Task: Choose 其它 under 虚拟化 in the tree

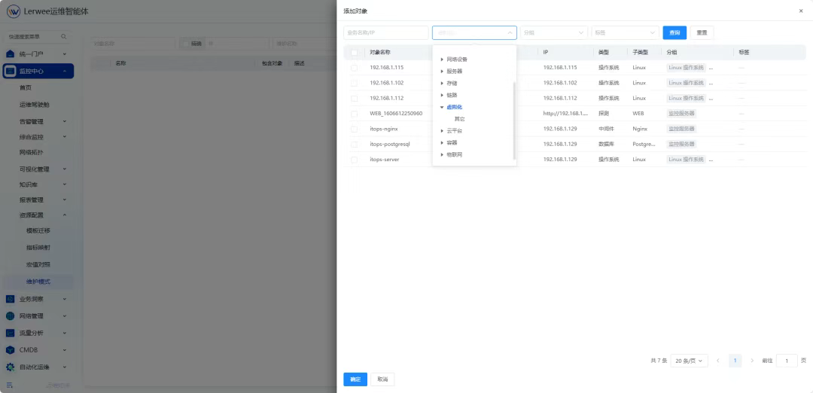Action: (x=459, y=119)
